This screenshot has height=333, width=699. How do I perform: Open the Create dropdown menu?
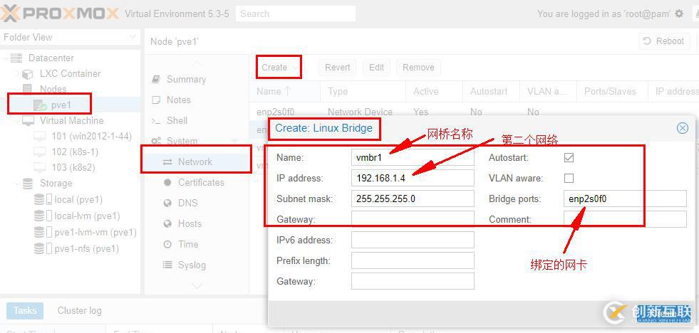[279, 67]
